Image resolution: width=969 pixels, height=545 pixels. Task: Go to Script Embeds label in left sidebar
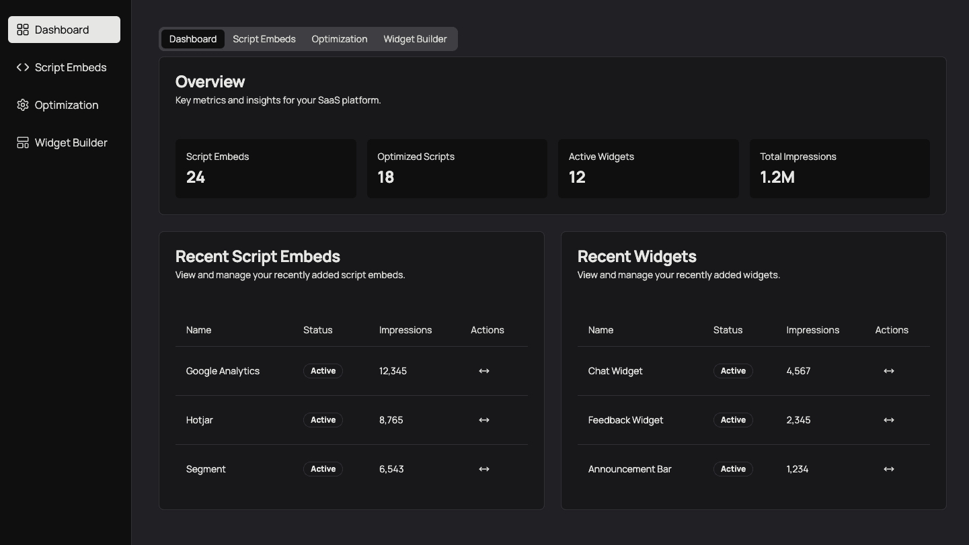tap(71, 67)
